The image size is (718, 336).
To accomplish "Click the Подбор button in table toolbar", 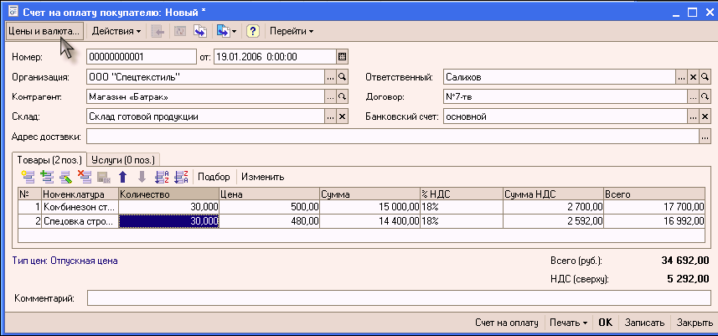I will click(214, 177).
